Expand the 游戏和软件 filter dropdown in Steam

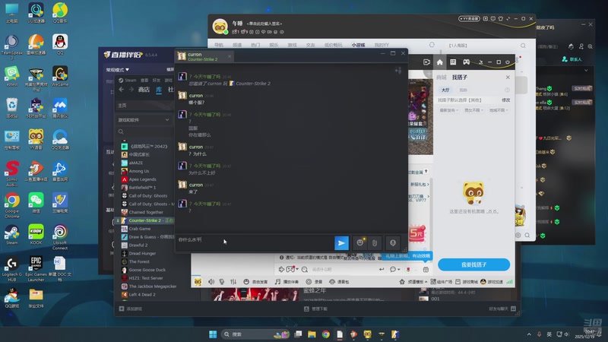144,120
